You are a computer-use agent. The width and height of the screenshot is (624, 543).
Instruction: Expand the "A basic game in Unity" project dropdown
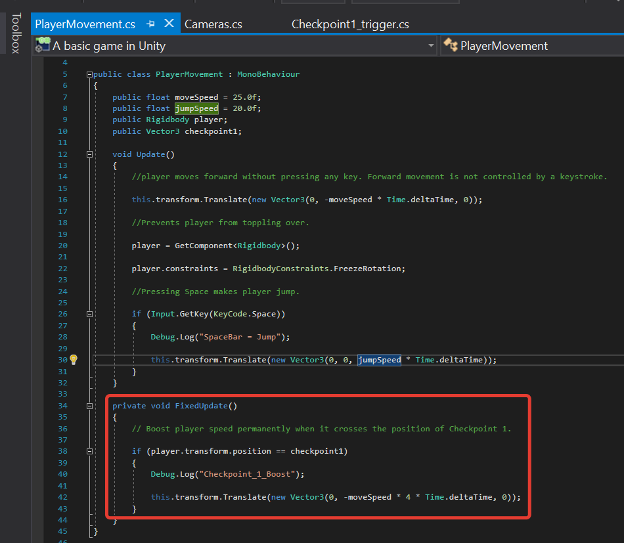coord(431,46)
